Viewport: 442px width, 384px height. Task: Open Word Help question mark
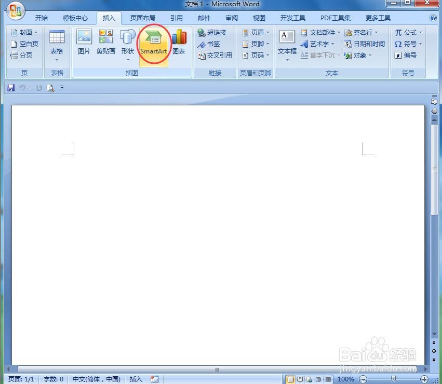coord(433,18)
